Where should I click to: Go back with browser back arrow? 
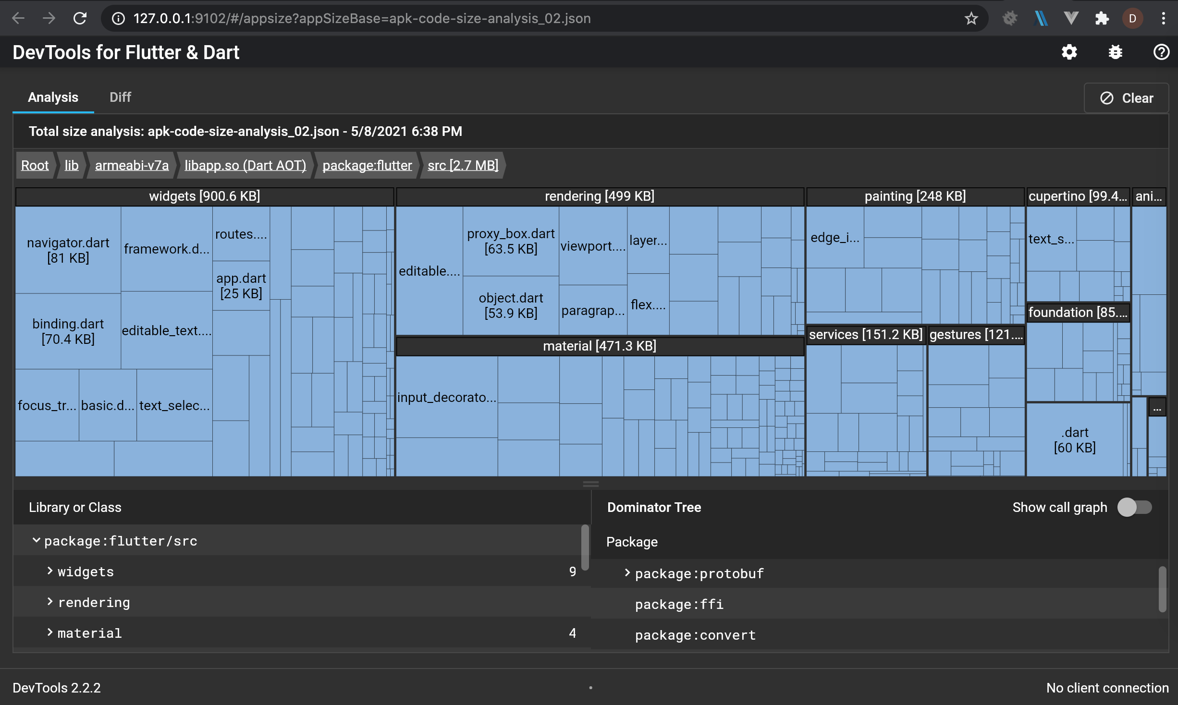click(x=18, y=18)
